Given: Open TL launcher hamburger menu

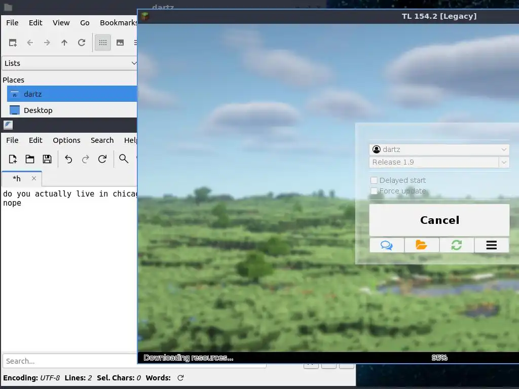Looking at the screenshot, I should click(x=492, y=245).
